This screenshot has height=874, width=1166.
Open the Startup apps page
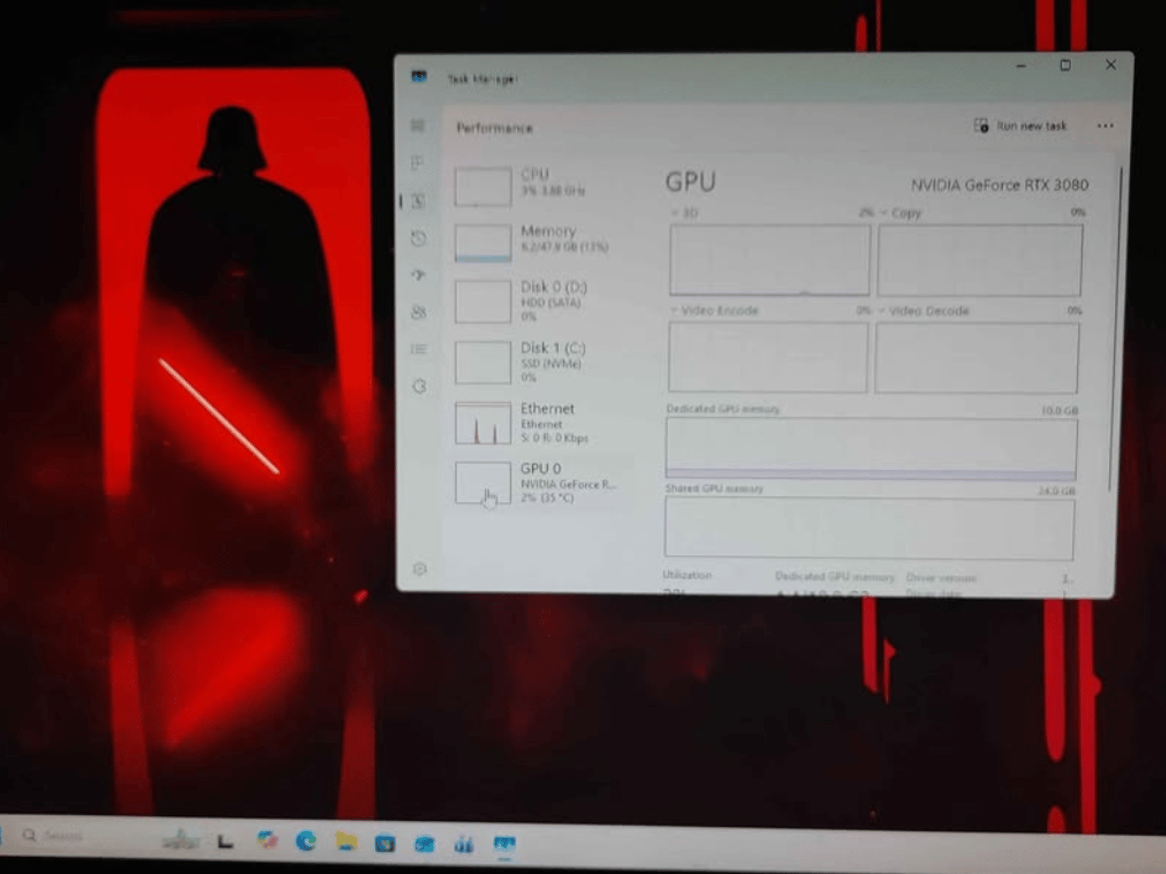[x=418, y=275]
